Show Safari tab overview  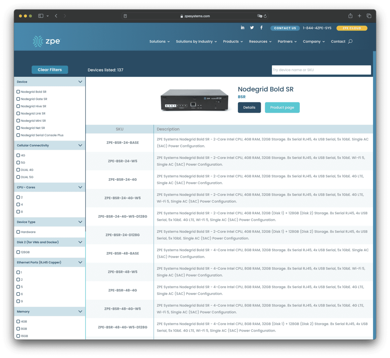369,16
